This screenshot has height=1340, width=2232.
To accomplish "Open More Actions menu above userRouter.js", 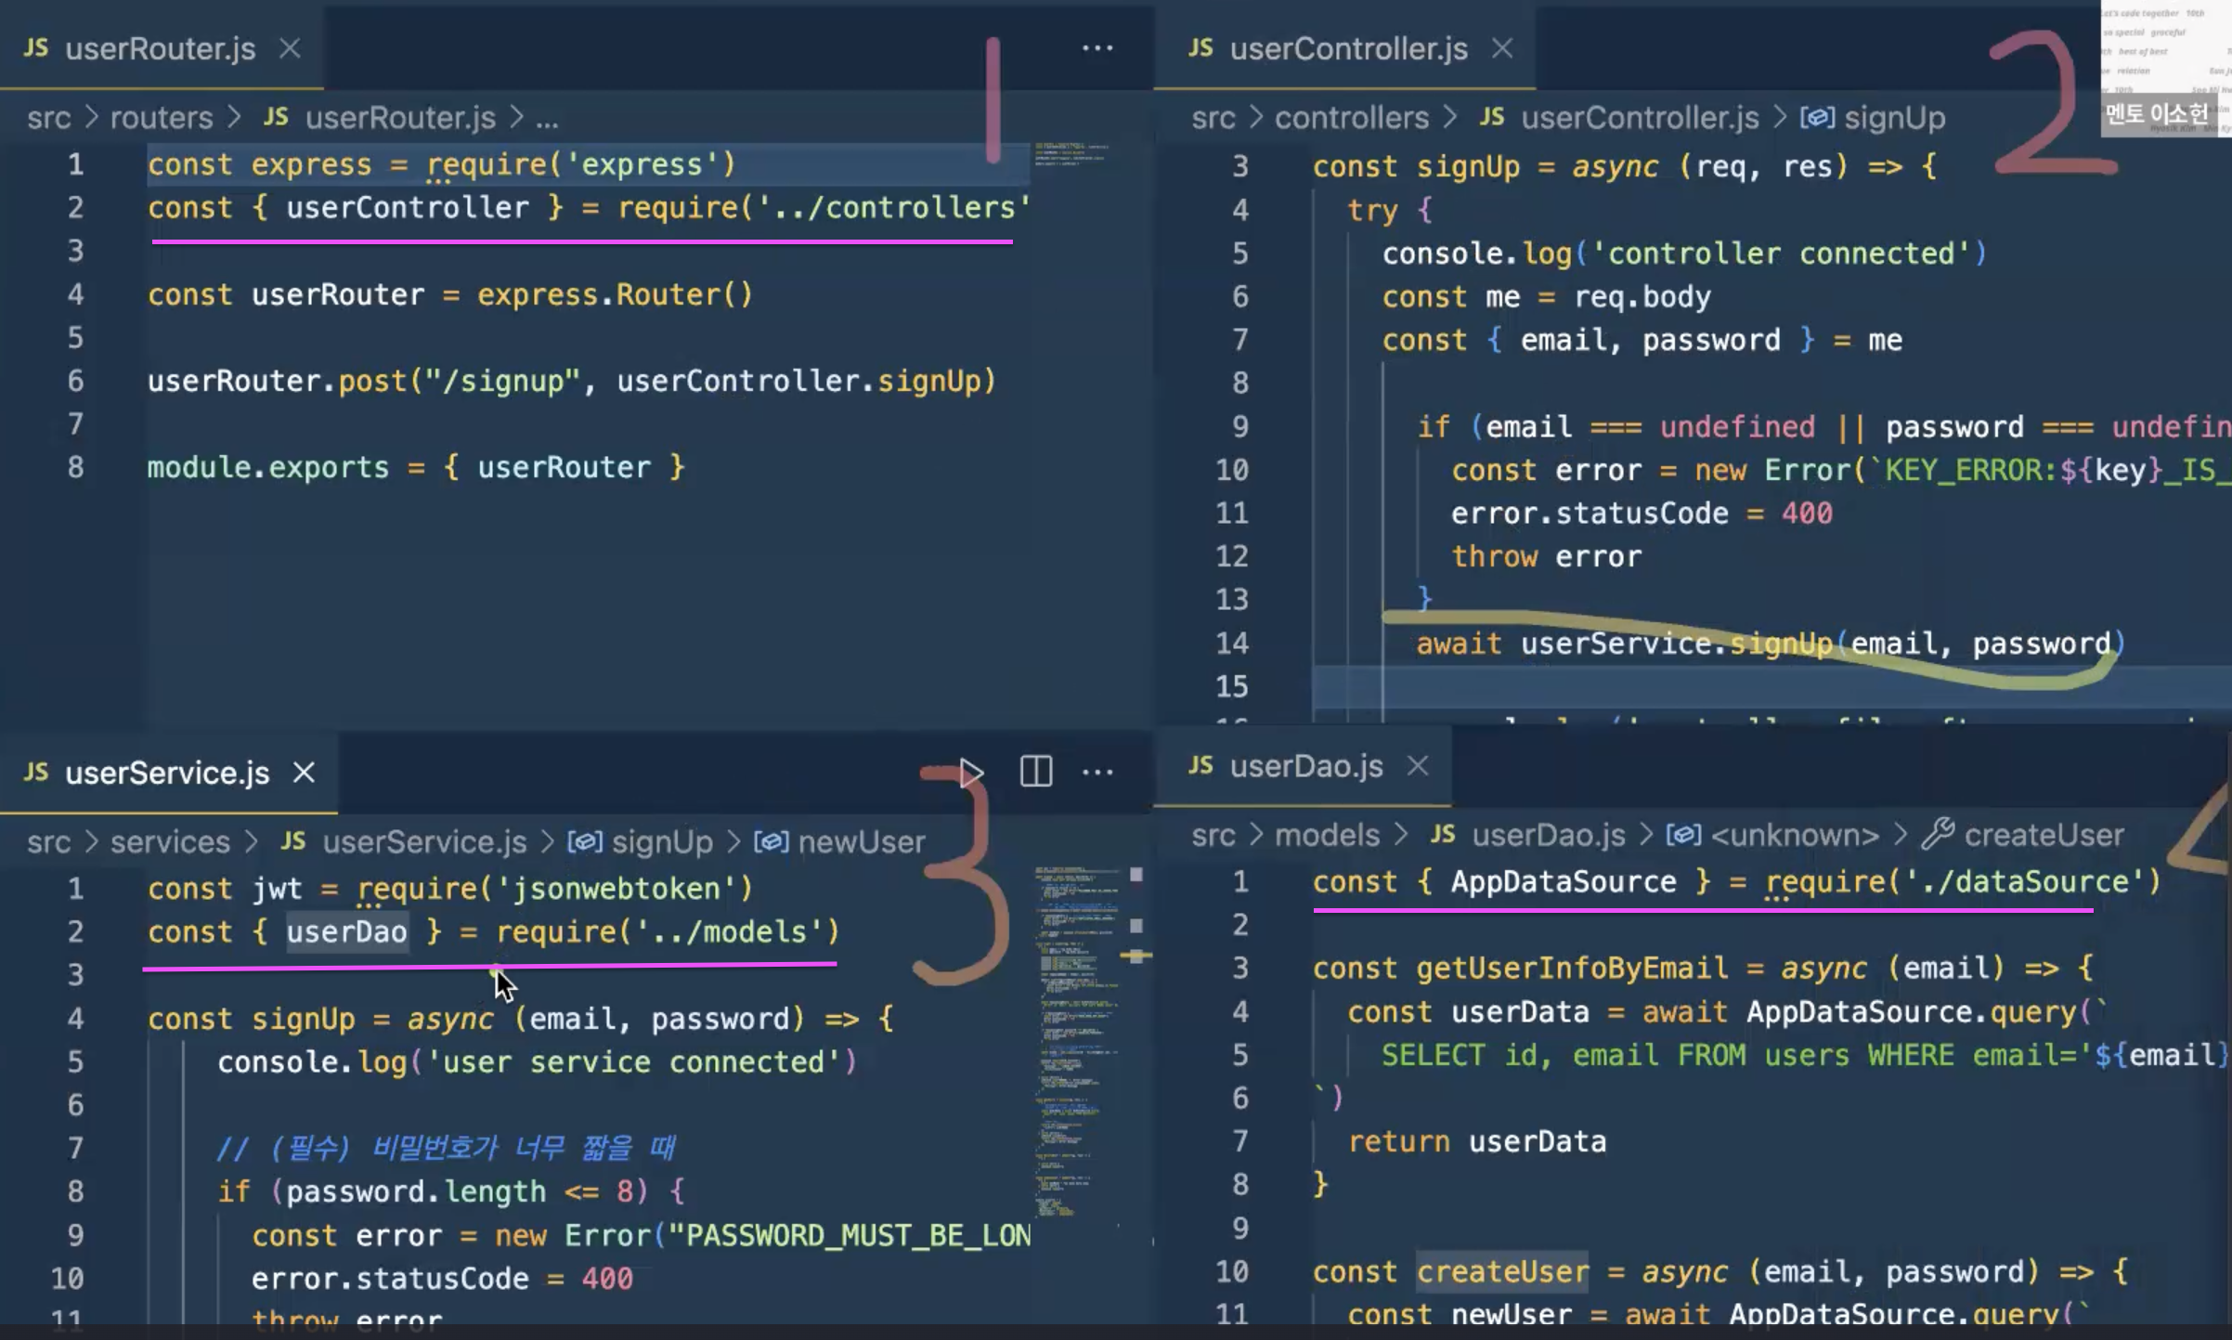I will (1097, 48).
